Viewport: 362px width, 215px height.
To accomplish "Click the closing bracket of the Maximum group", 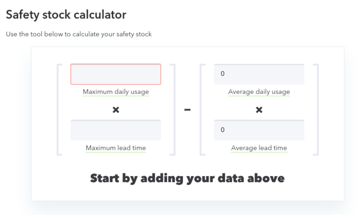I will point(173,110).
